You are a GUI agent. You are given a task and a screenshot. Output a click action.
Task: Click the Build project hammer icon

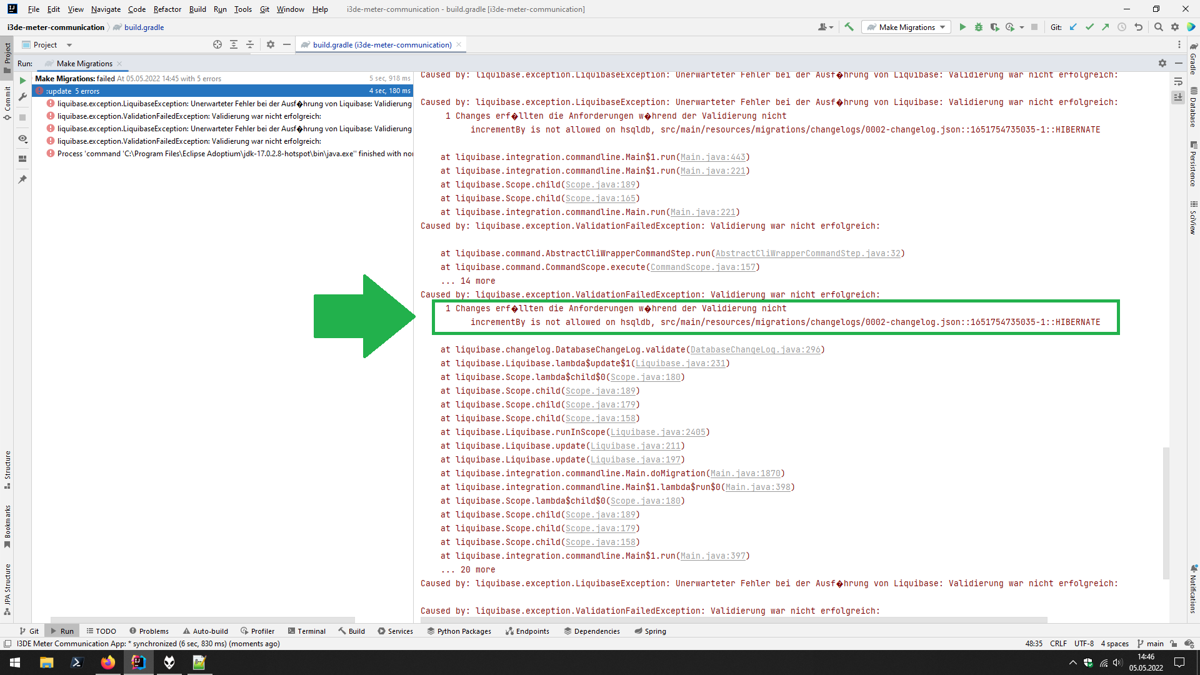click(x=849, y=27)
